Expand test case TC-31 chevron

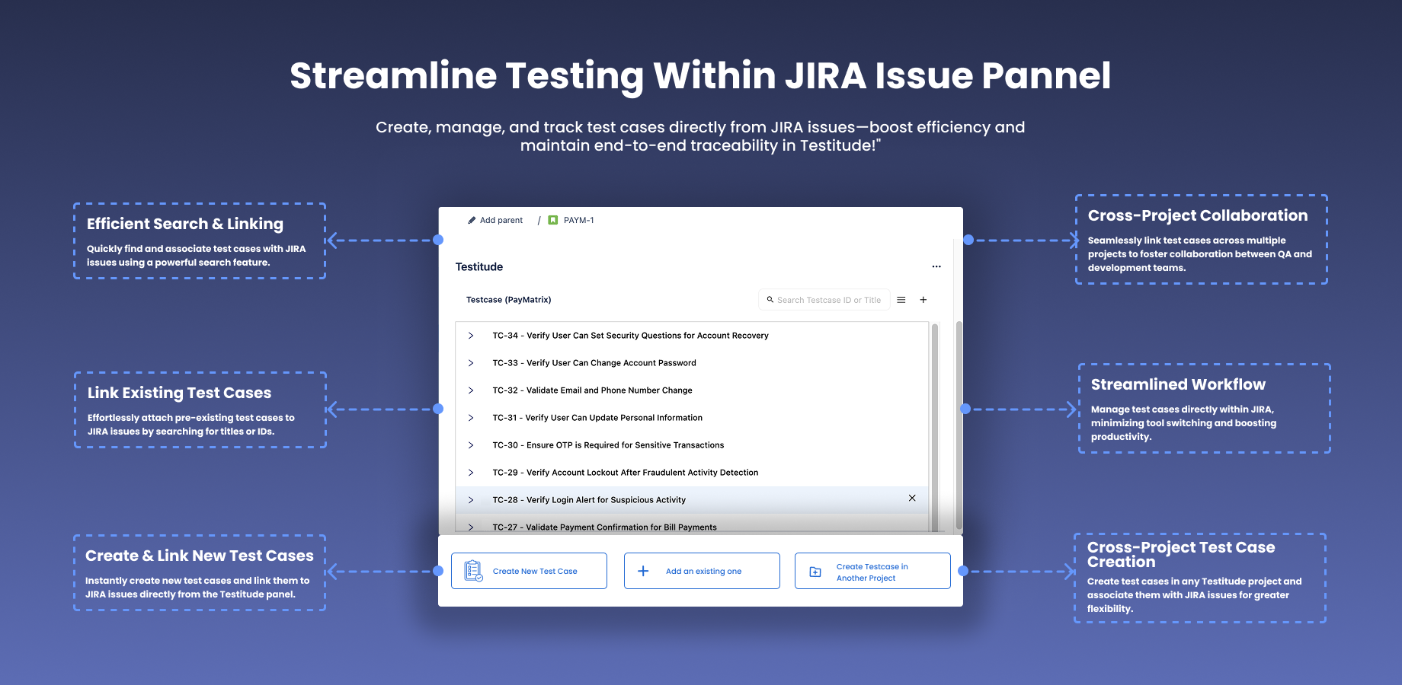click(x=471, y=418)
